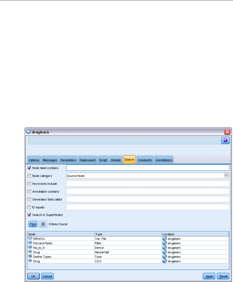This screenshot has height=282, width=233.
Task: Select the Search tab
Action: click(x=129, y=160)
